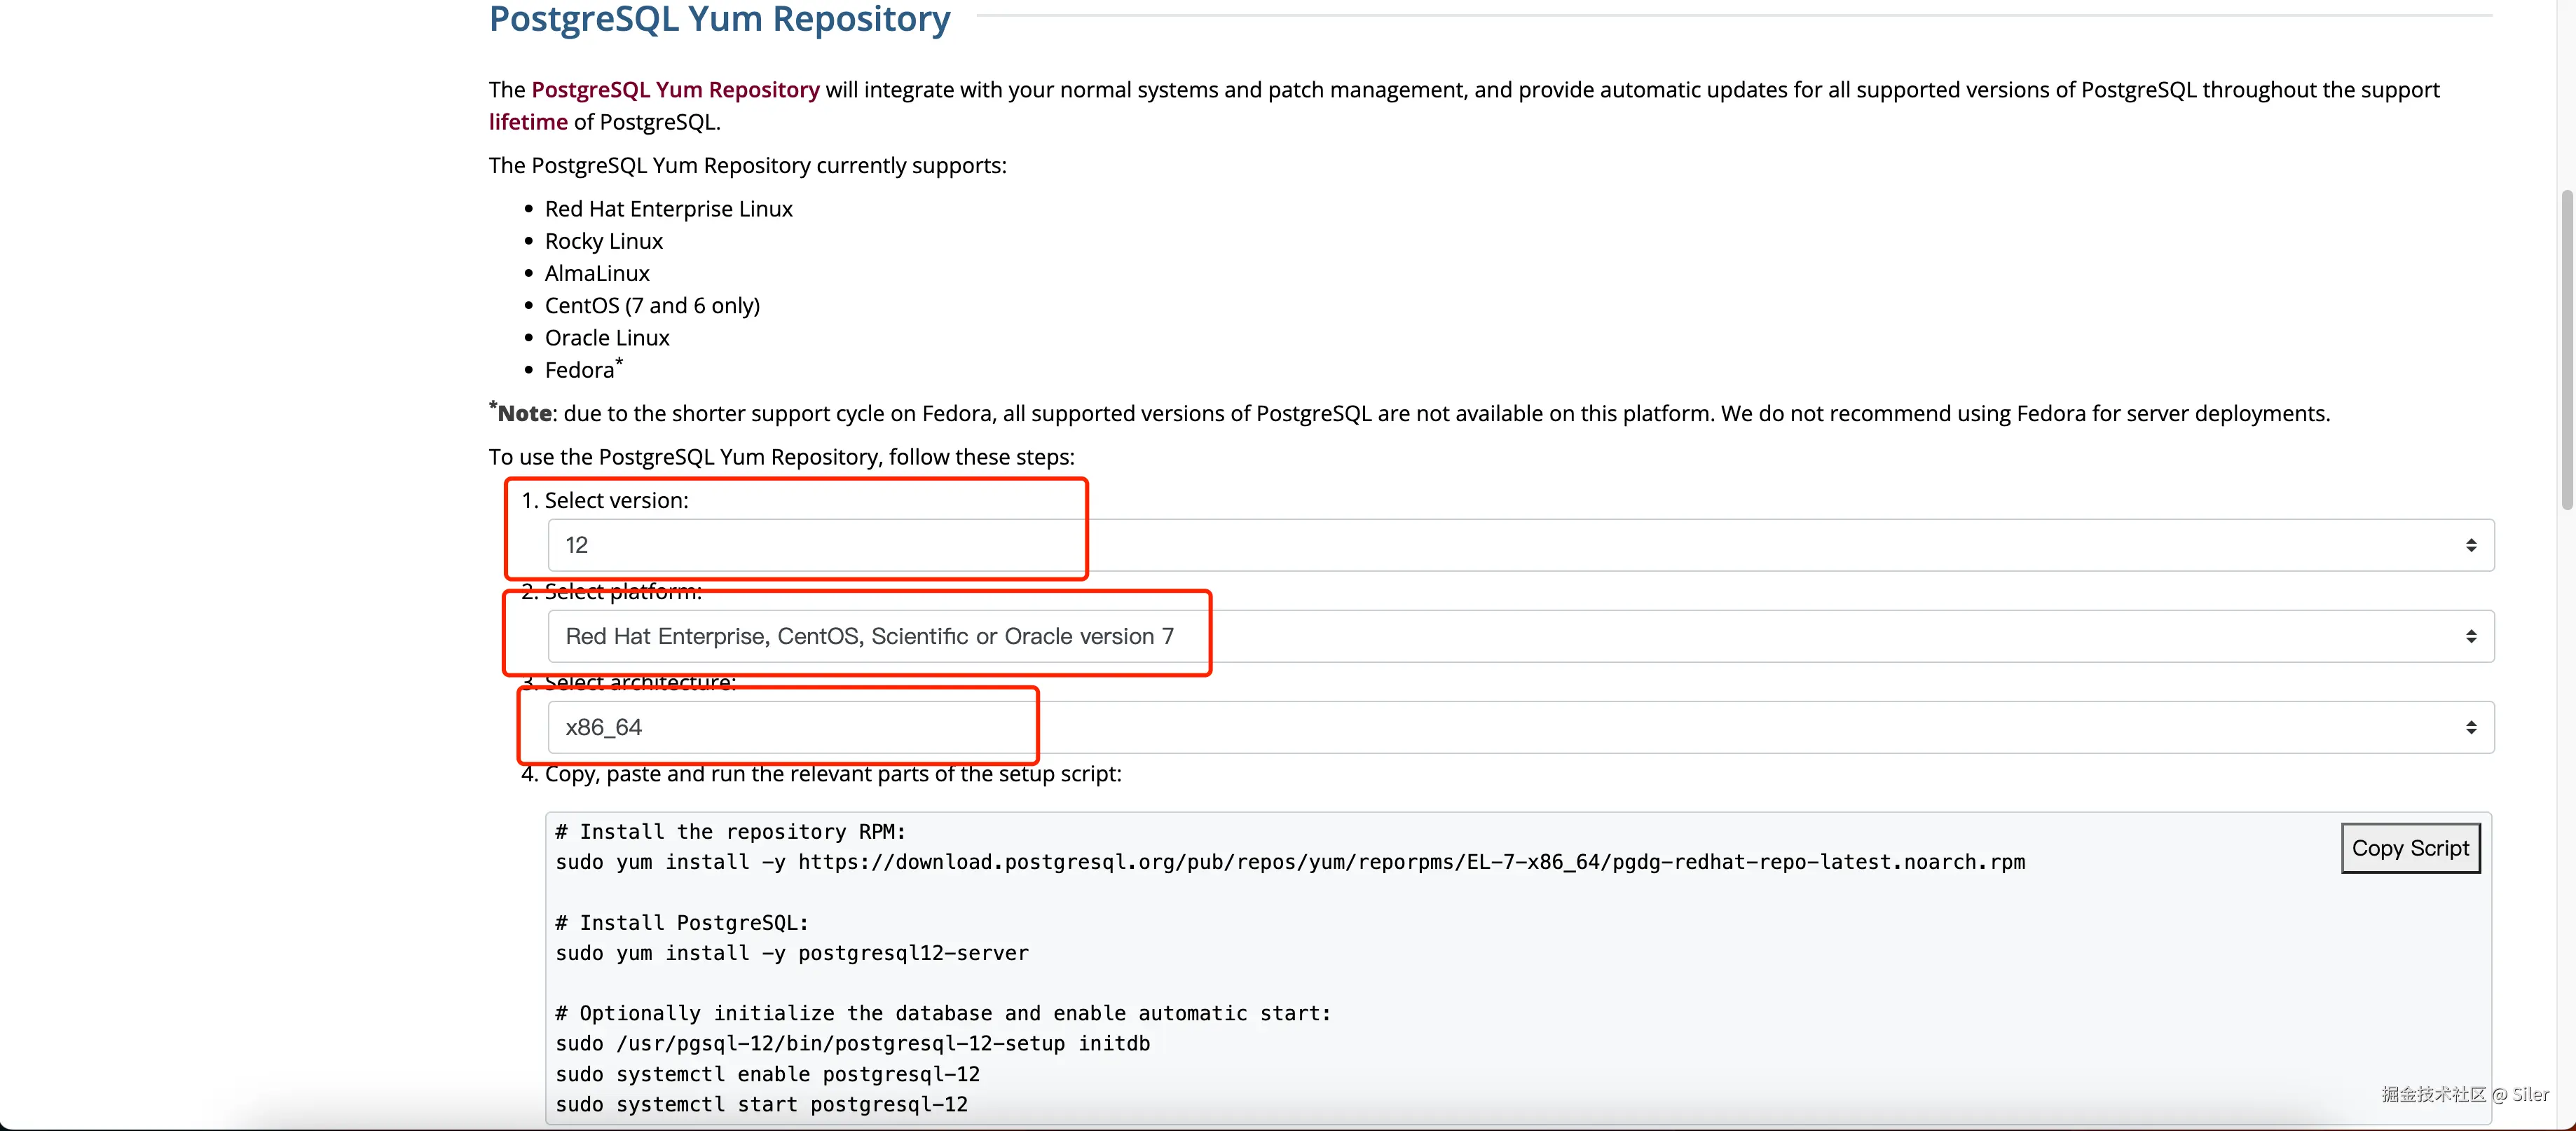Open the x86_64 architecture dropdown
Screen dimensions: 2576x1131
click(x=1520, y=727)
